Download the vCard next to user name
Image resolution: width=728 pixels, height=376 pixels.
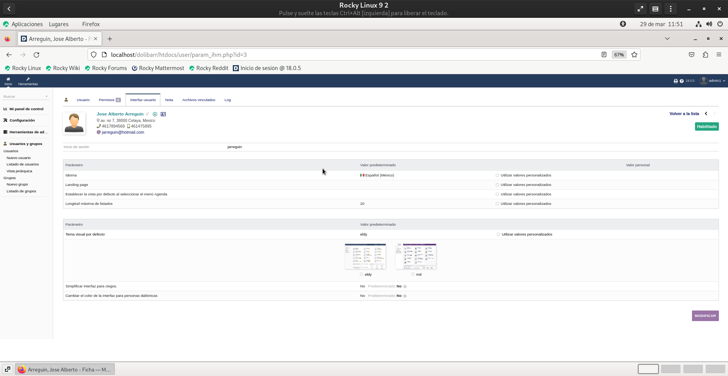point(155,114)
